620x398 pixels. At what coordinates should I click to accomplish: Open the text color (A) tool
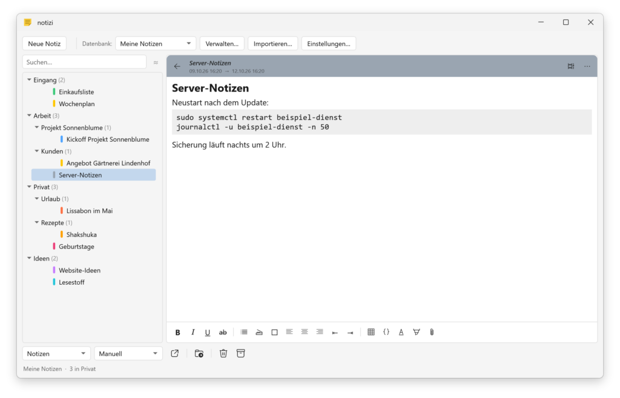(x=401, y=333)
